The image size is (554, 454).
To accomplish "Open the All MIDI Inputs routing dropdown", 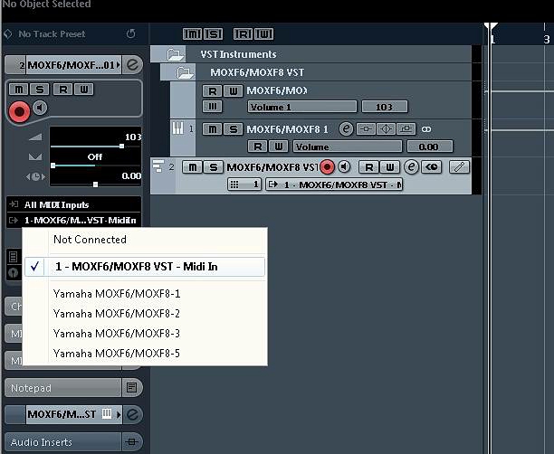I will click(x=74, y=204).
